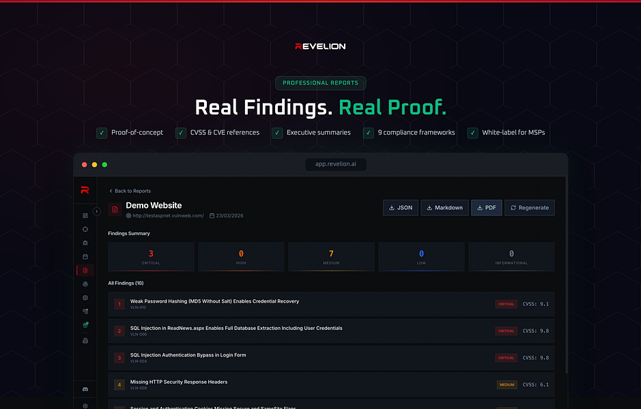
Task: Open the crosshair target icon in sidebar
Action: point(85,230)
